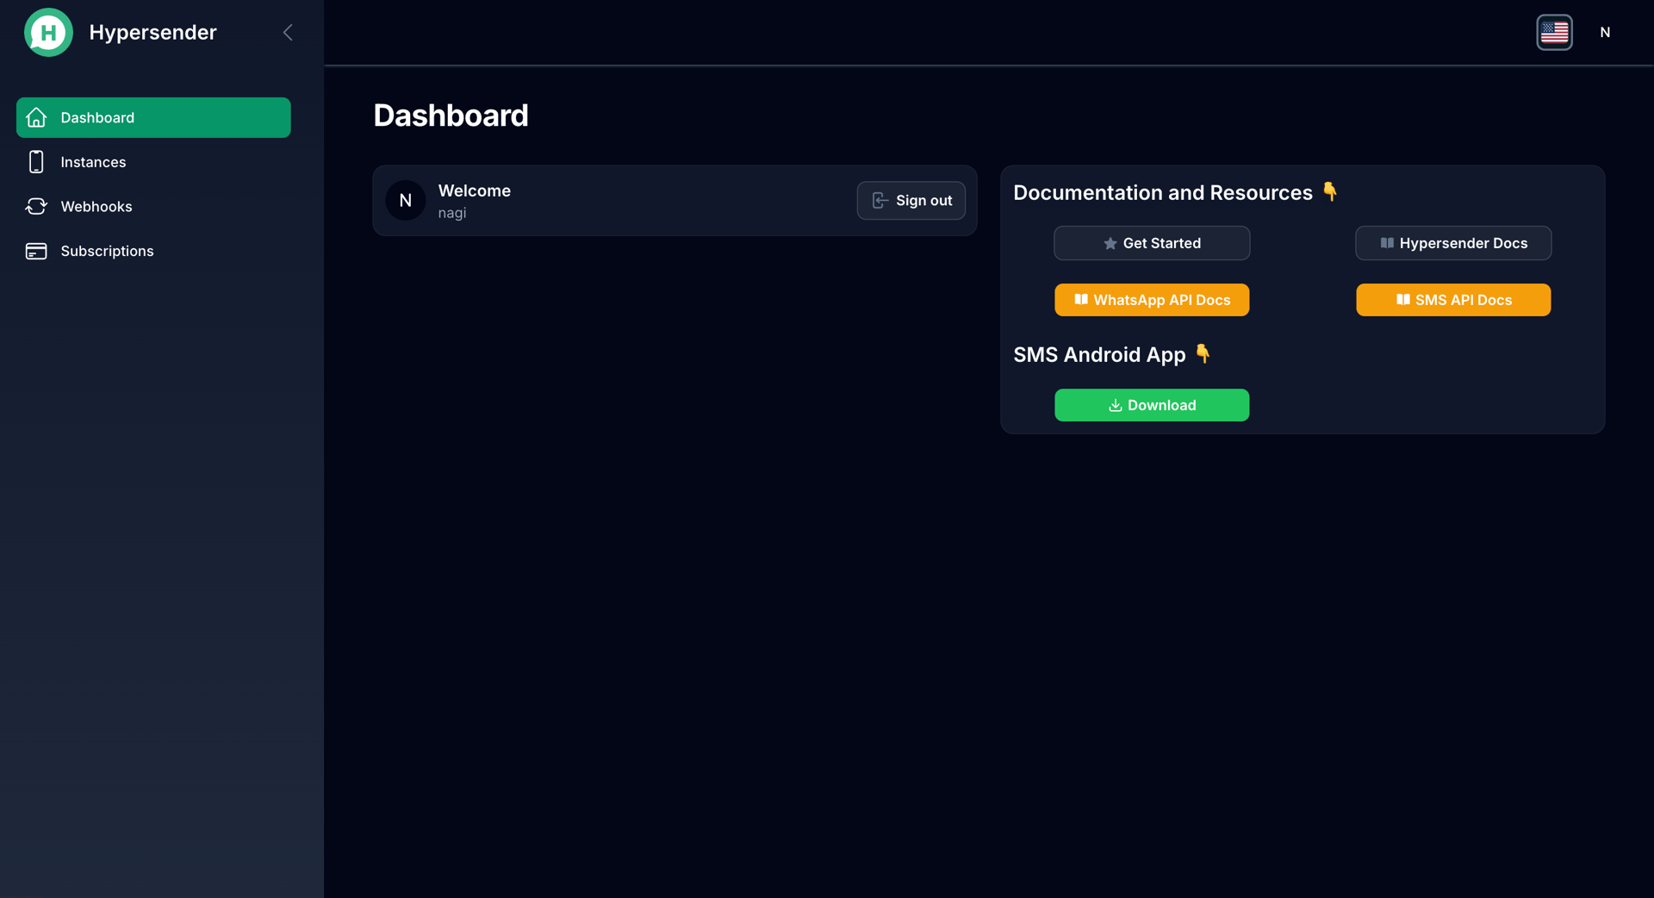
Task: Click the star icon on Get Started
Action: (x=1110, y=244)
